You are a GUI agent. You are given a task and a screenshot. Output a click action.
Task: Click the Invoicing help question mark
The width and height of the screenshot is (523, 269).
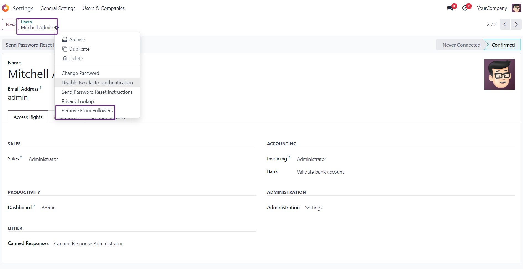(289, 157)
